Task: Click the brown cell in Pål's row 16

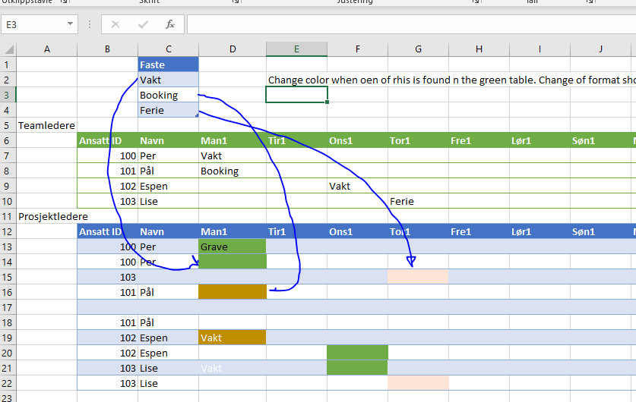Action: (233, 292)
